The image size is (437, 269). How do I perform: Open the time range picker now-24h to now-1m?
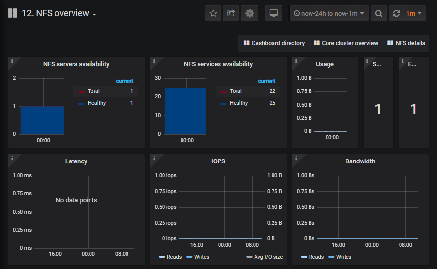point(329,13)
